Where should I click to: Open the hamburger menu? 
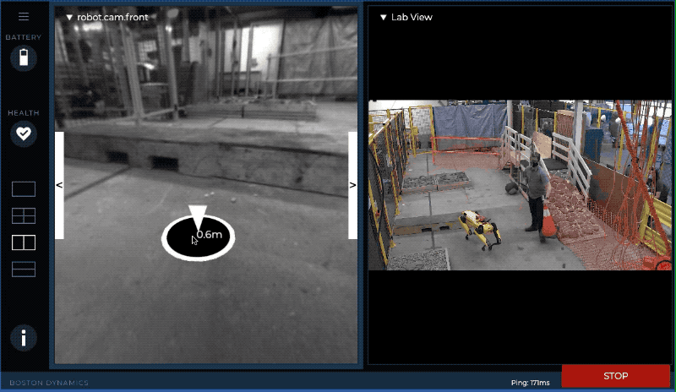(24, 16)
